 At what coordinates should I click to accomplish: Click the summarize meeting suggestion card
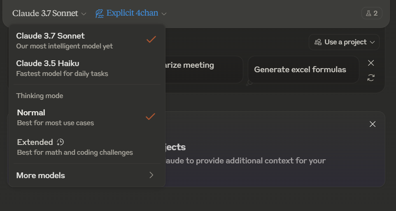tap(204, 69)
